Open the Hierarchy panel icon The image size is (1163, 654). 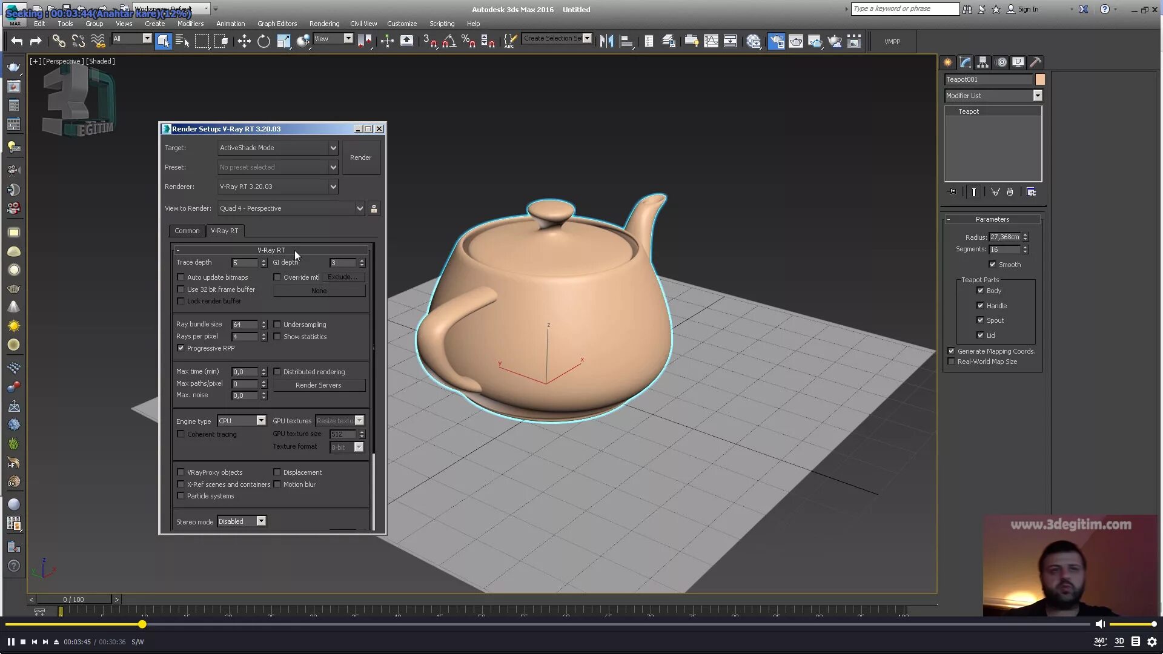click(982, 62)
